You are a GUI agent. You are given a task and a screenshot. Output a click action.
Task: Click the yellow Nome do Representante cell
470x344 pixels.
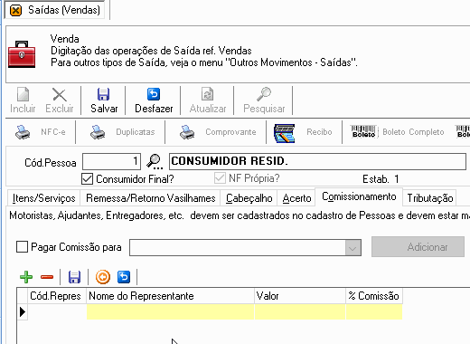pyautogui.click(x=170, y=311)
